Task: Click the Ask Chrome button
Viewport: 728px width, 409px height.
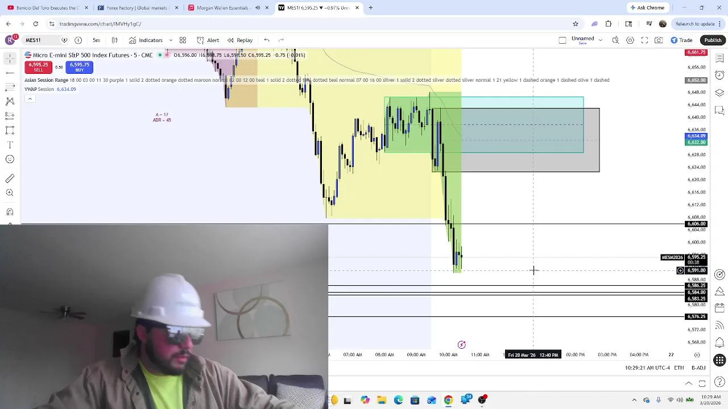Action: click(647, 8)
